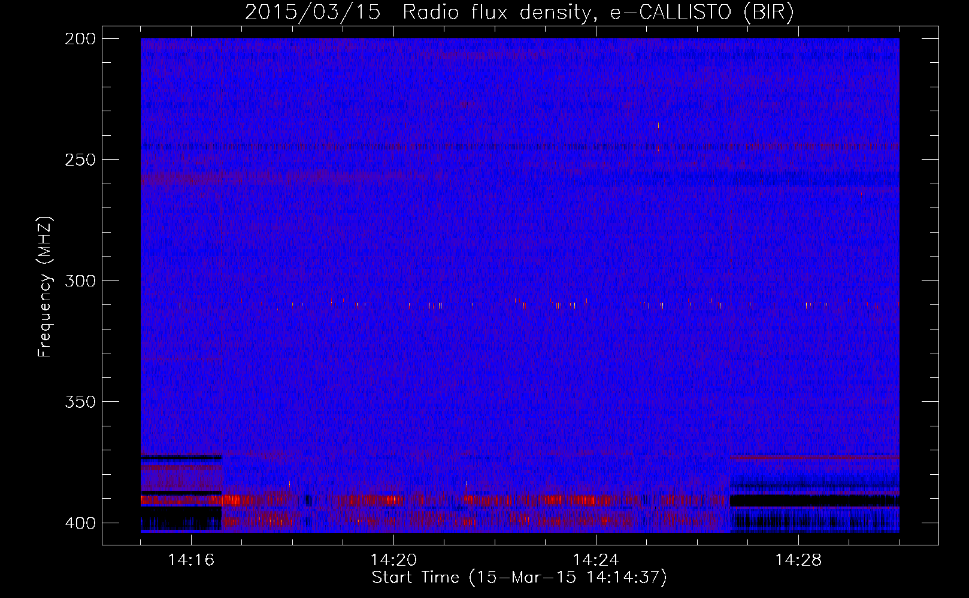969x598 pixels.
Task: Click the 14:16 time tick label
Action: [x=191, y=560]
